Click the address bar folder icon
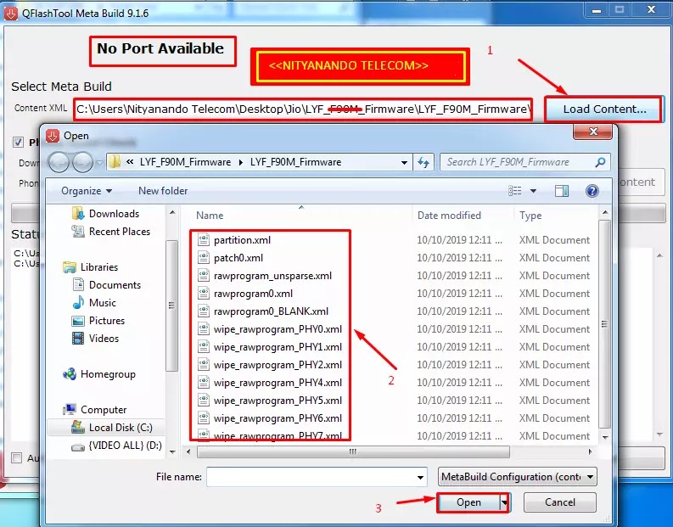673x527 pixels. (115, 162)
